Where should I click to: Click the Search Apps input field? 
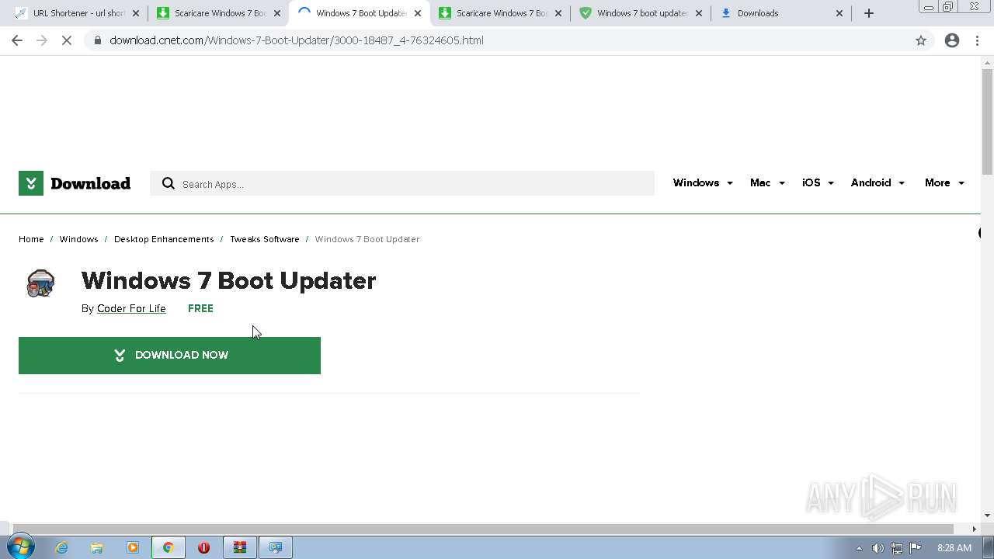[x=402, y=184]
